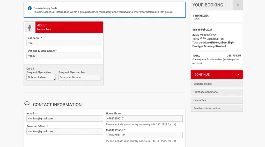Focus the Frequent Flyer number field
The height and width of the screenshot is (147, 265).
(x=79, y=77)
